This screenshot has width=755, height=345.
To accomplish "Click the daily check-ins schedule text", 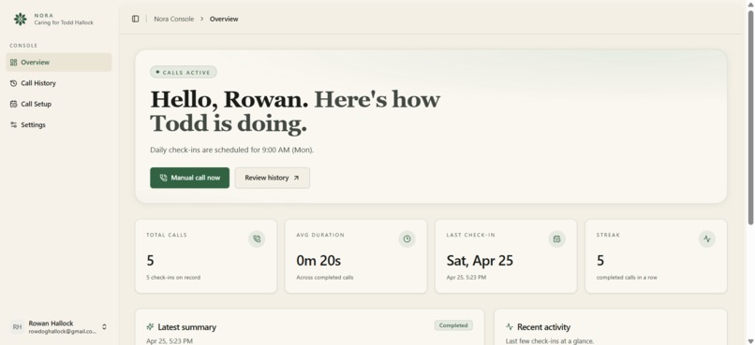I will point(231,150).
